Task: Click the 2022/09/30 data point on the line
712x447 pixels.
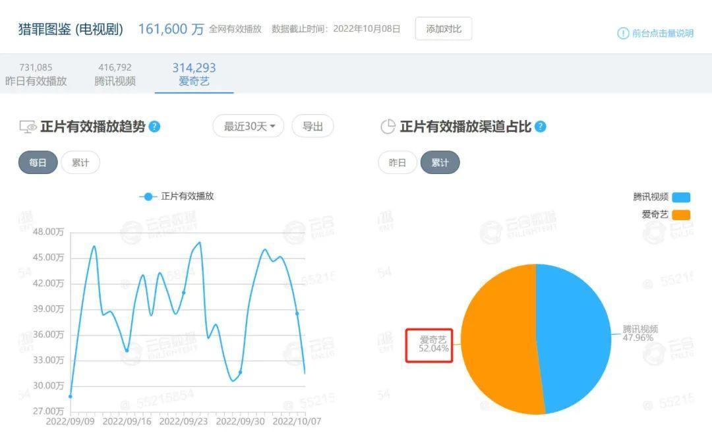Action: coord(240,372)
